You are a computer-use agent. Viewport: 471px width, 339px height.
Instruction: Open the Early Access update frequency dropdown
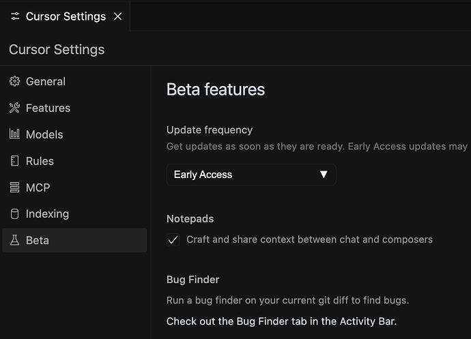251,175
